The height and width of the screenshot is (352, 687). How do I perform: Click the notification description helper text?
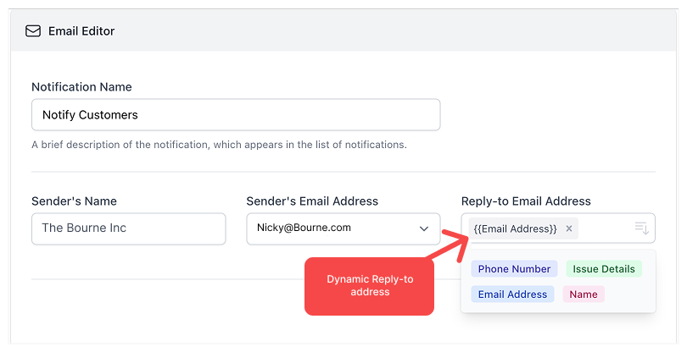pyautogui.click(x=219, y=145)
